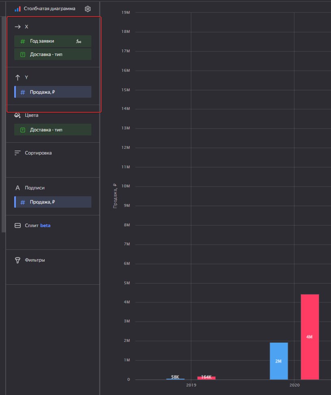Click the beta link next to Сплит
The width and height of the screenshot is (331, 395).
tap(45, 225)
